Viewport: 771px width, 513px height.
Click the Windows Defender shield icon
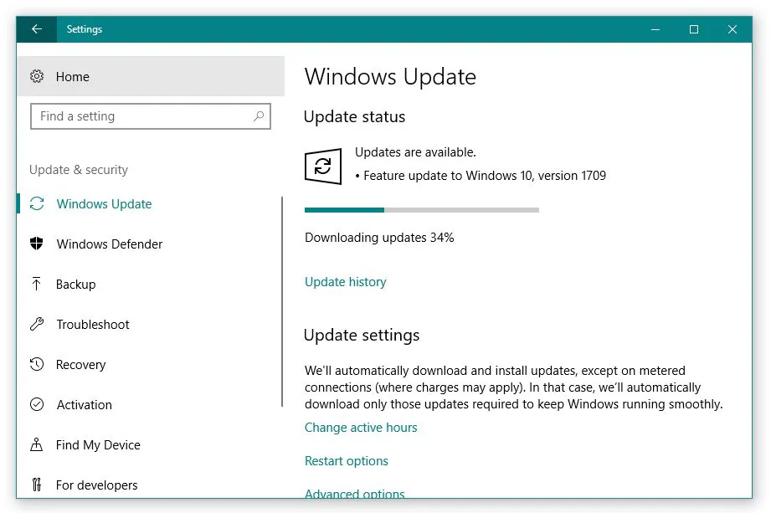coord(37,244)
